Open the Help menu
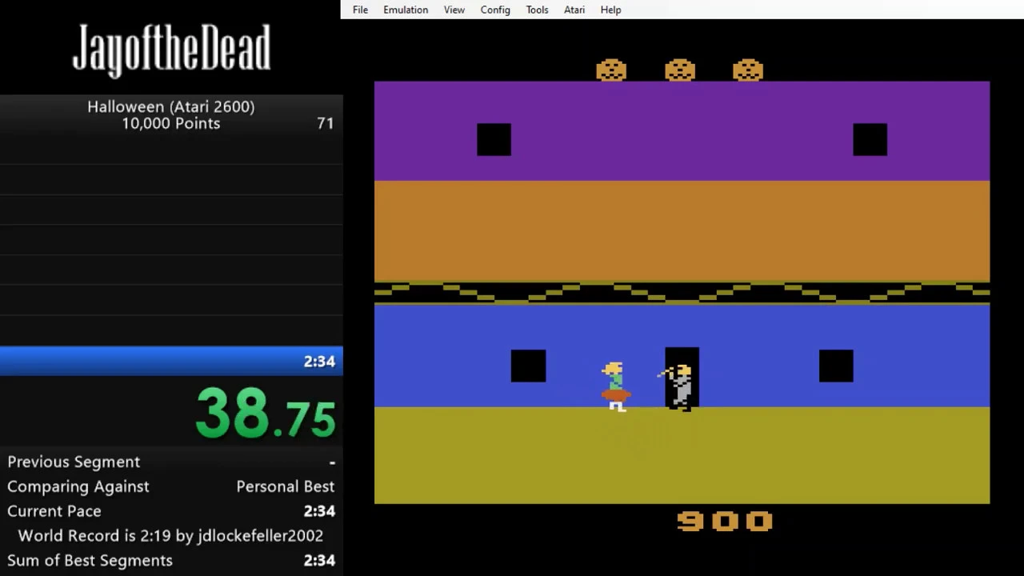The height and width of the screenshot is (576, 1024). coord(610,10)
